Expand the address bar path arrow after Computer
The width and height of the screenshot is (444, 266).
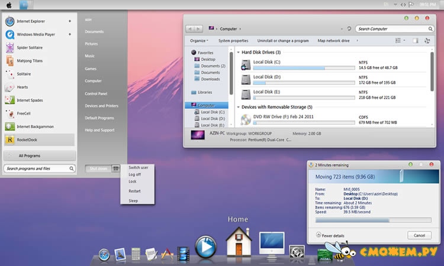pos(240,29)
